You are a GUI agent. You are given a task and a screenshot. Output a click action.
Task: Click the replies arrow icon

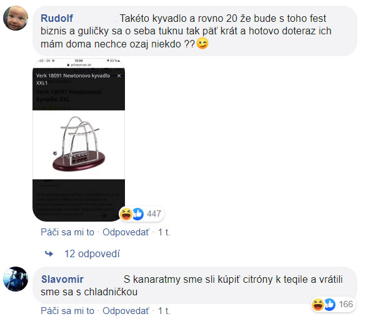coord(49,253)
